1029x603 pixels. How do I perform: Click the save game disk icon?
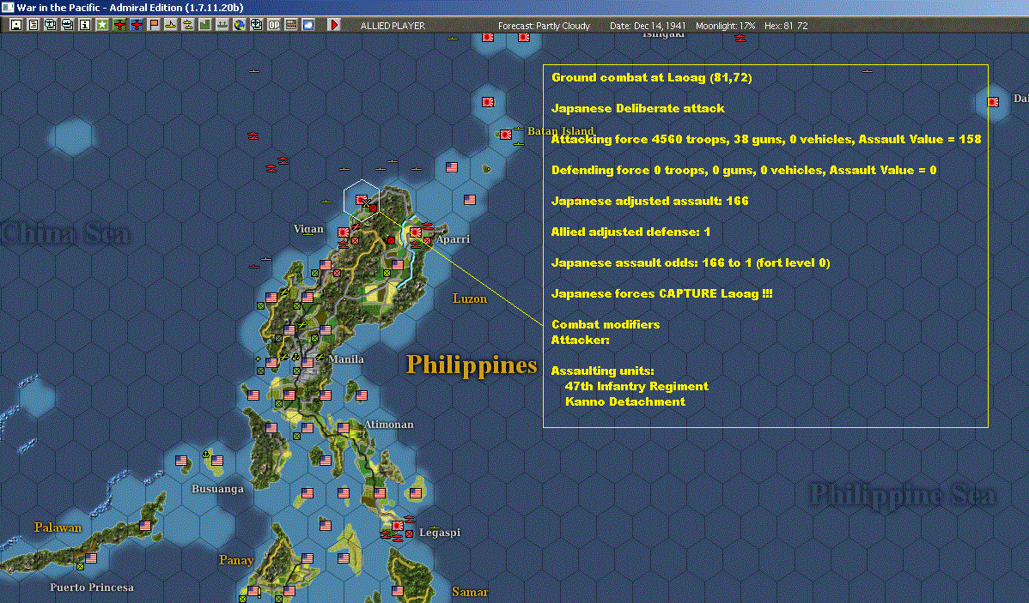click(x=16, y=25)
